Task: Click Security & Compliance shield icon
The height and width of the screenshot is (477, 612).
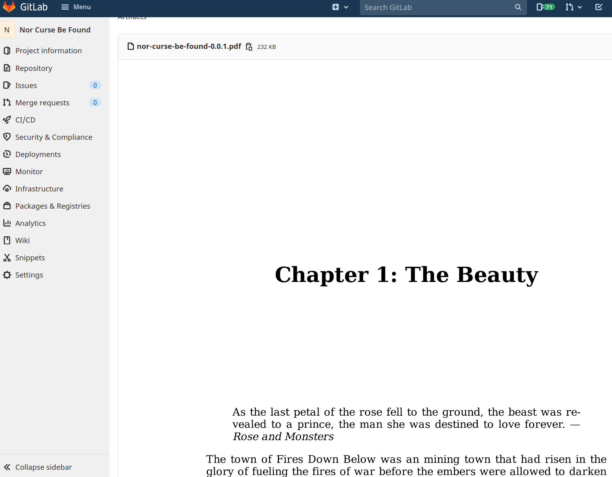Action: [7, 137]
